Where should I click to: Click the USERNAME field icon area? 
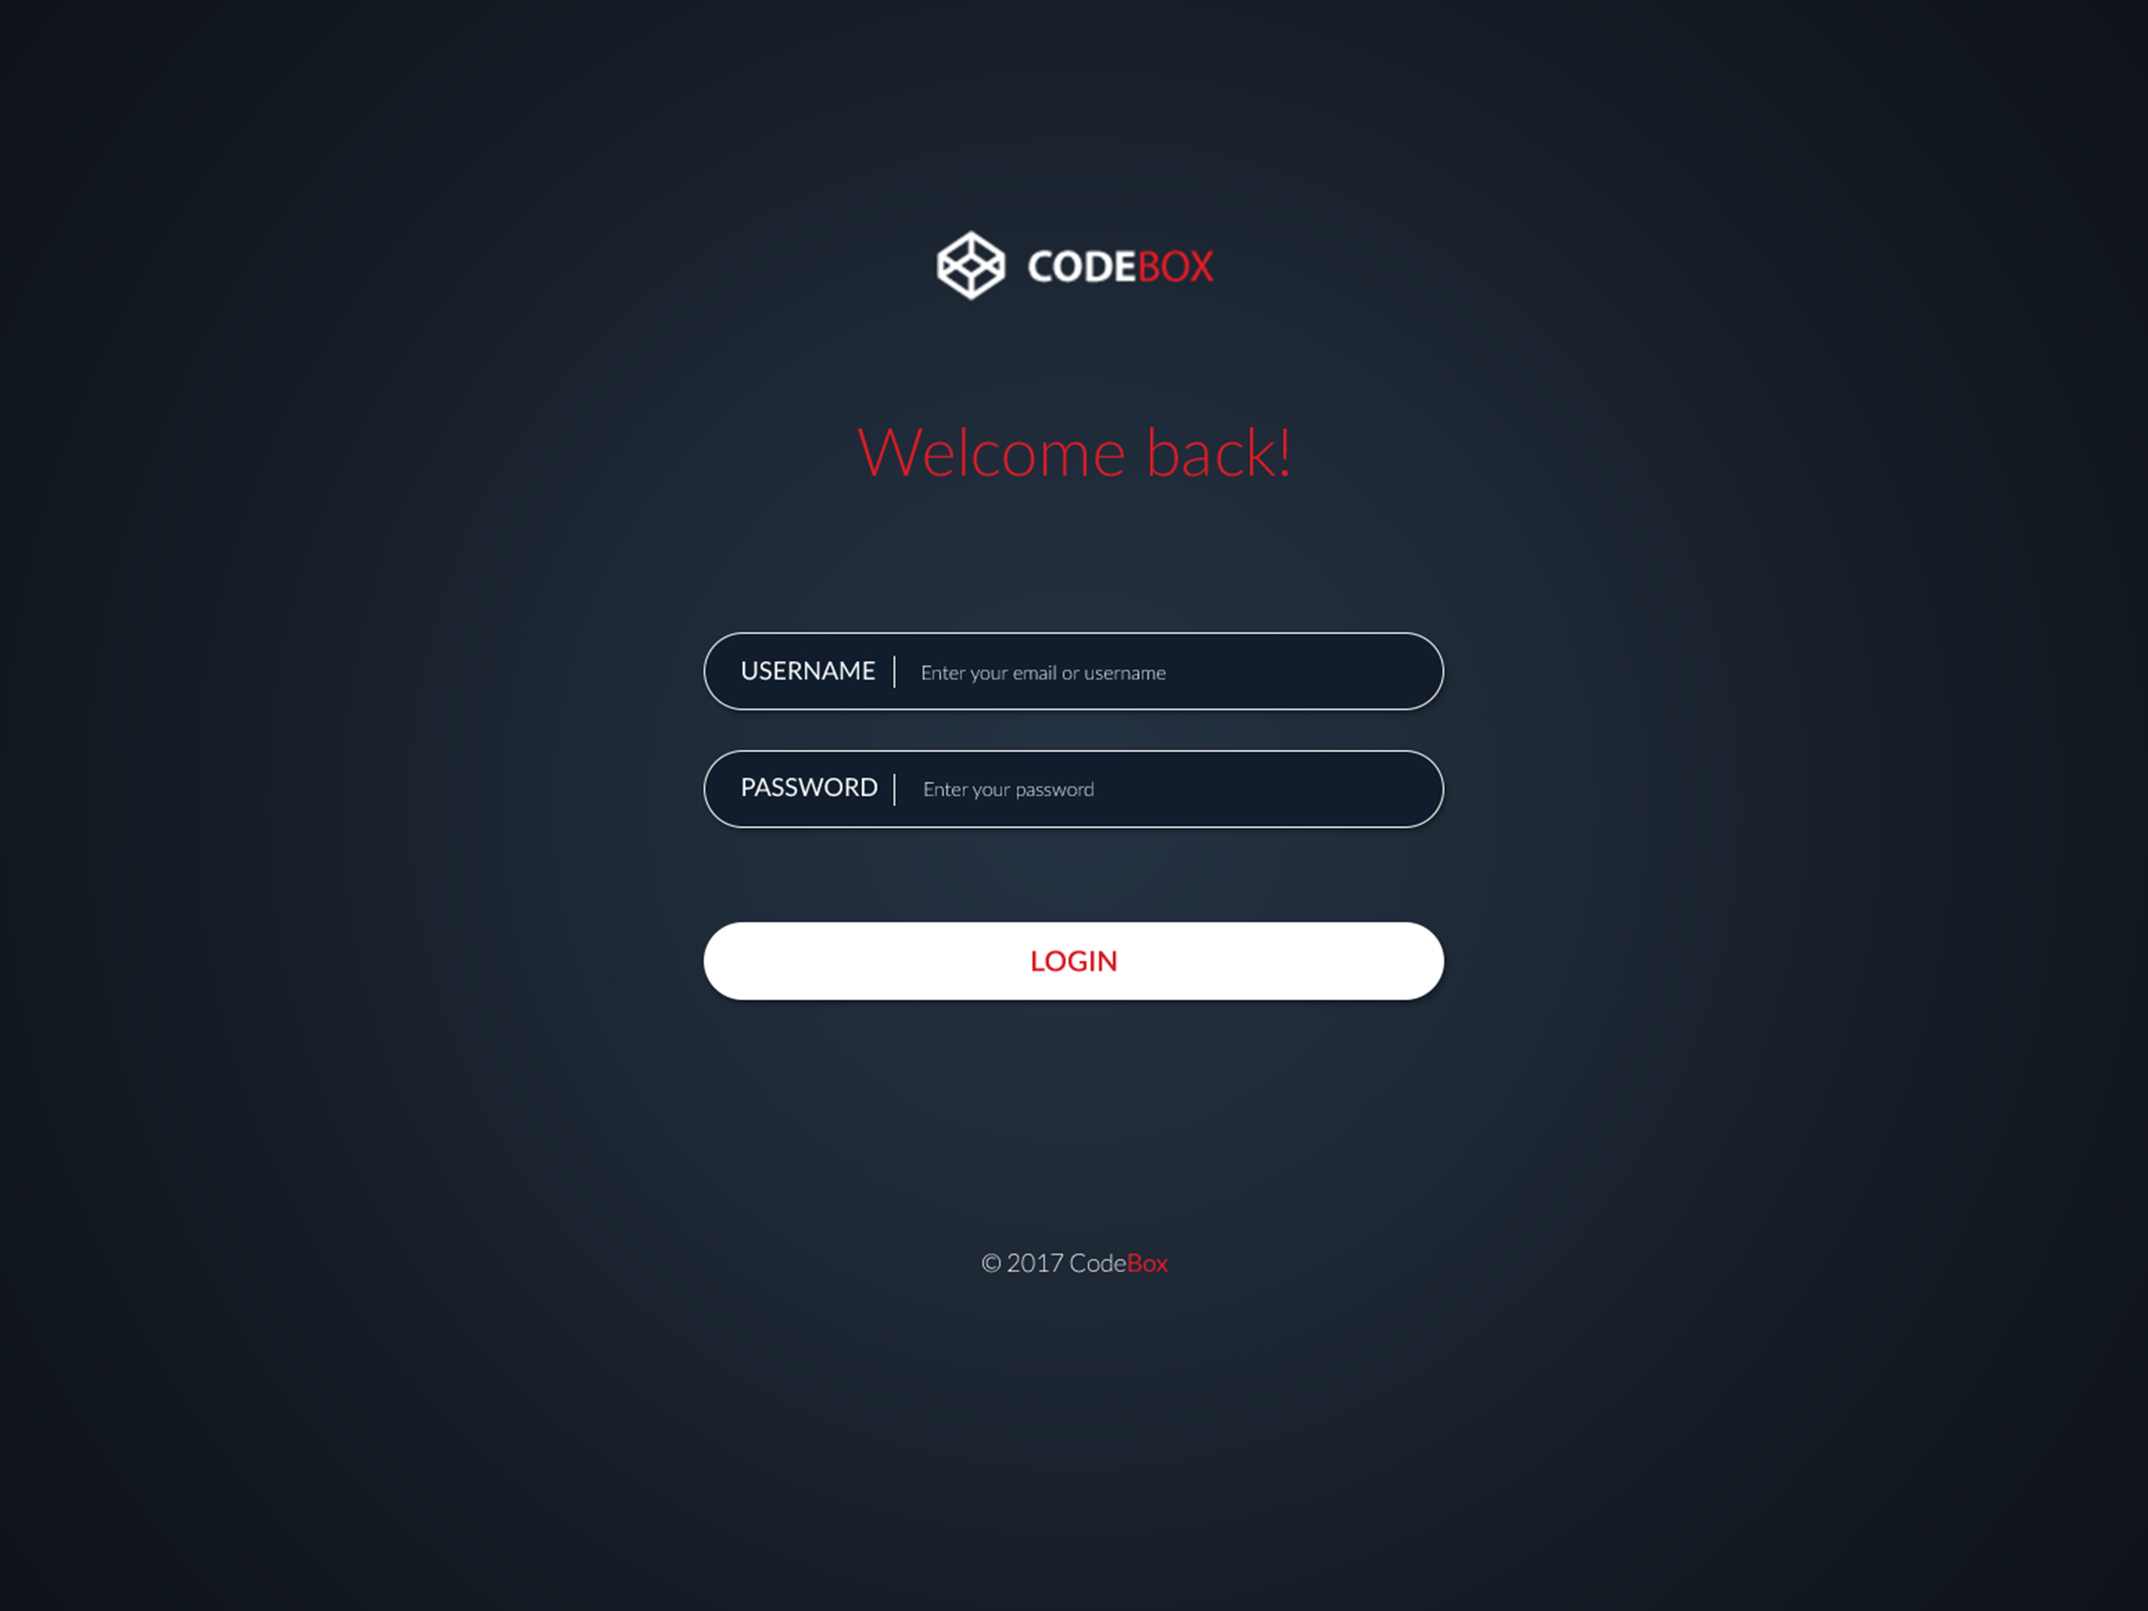(x=807, y=670)
